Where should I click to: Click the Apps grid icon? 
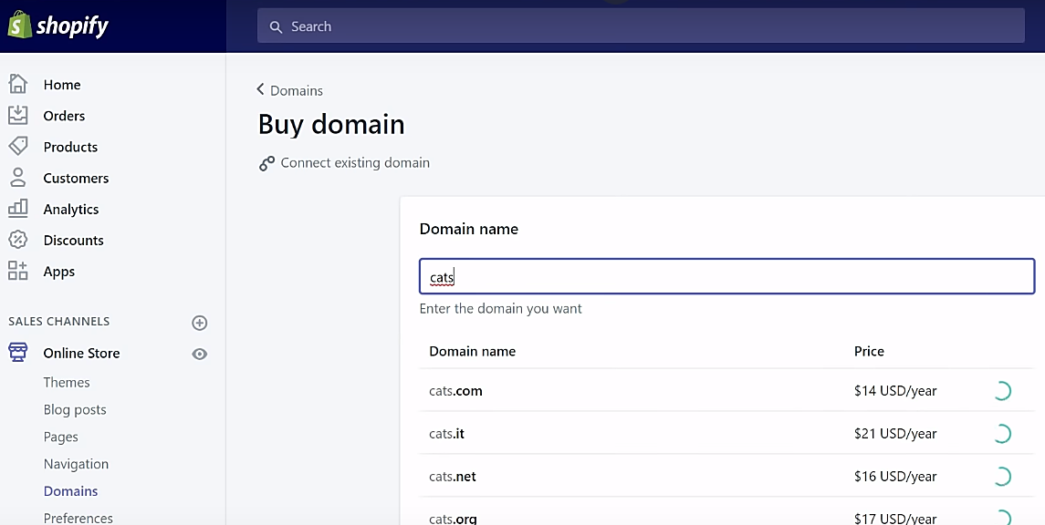pos(18,271)
